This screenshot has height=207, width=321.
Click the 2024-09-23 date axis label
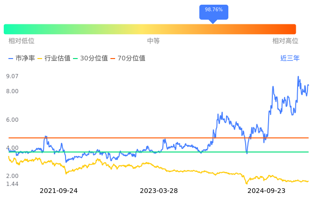point(266,191)
